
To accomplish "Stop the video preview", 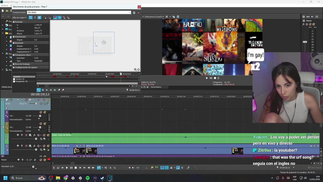I will tap(215, 78).
